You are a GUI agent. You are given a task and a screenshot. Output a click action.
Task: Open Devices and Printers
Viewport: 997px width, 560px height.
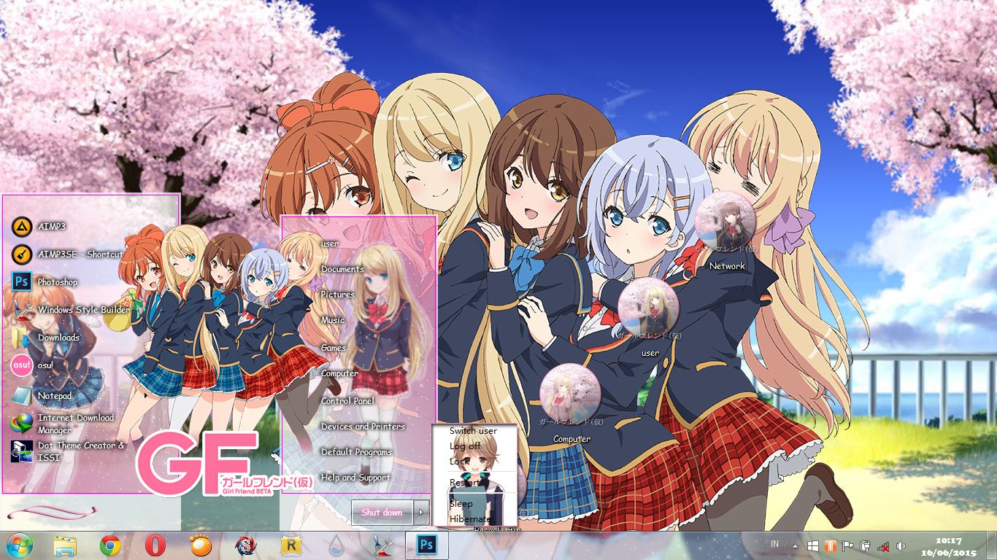click(363, 427)
